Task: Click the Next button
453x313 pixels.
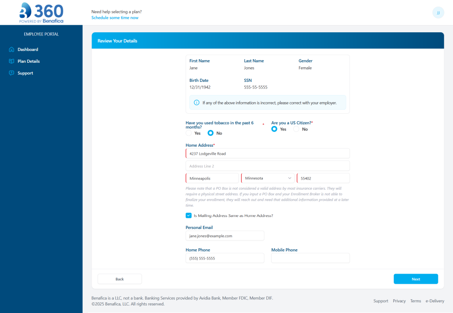Action: [415, 279]
